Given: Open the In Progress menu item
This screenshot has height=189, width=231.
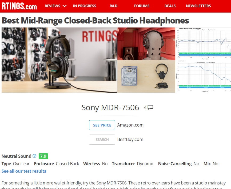Looking at the screenshot, I should pyautogui.click(x=84, y=6).
